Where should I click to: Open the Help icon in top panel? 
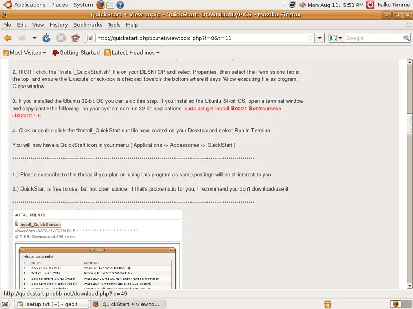(x=120, y=5)
